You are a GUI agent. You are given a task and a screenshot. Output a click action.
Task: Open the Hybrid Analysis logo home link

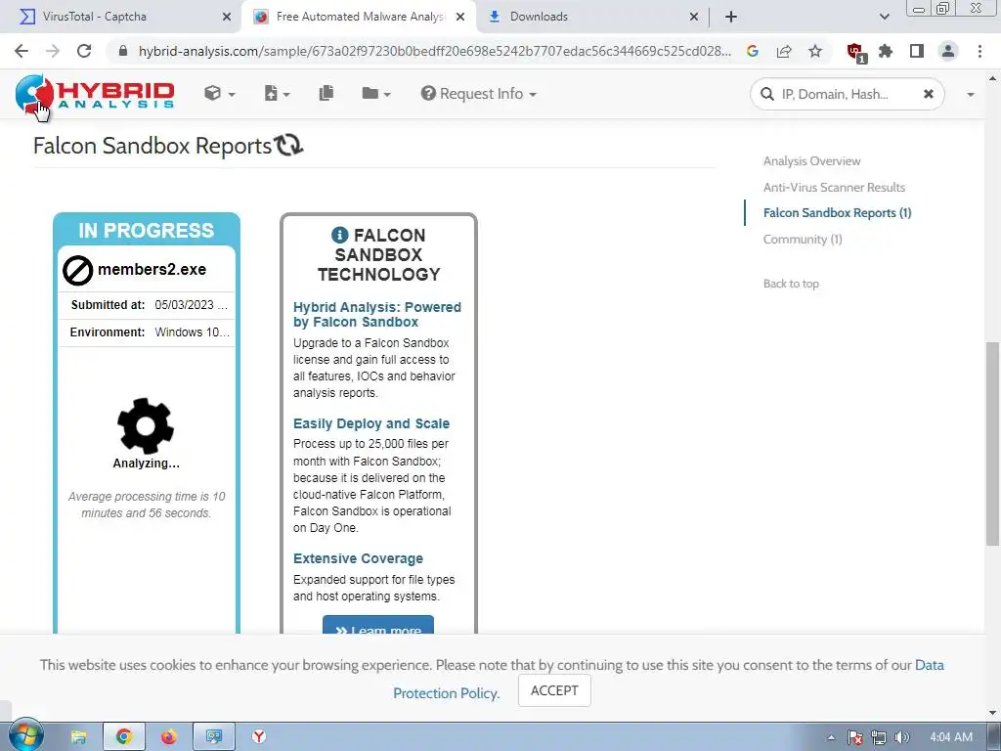coord(95,94)
